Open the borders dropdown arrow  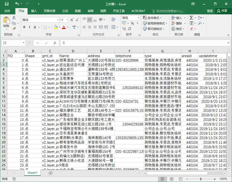tap(49, 27)
